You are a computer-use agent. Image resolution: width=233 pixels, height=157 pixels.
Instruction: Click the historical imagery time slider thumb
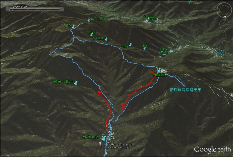pyautogui.click(x=11, y=9)
